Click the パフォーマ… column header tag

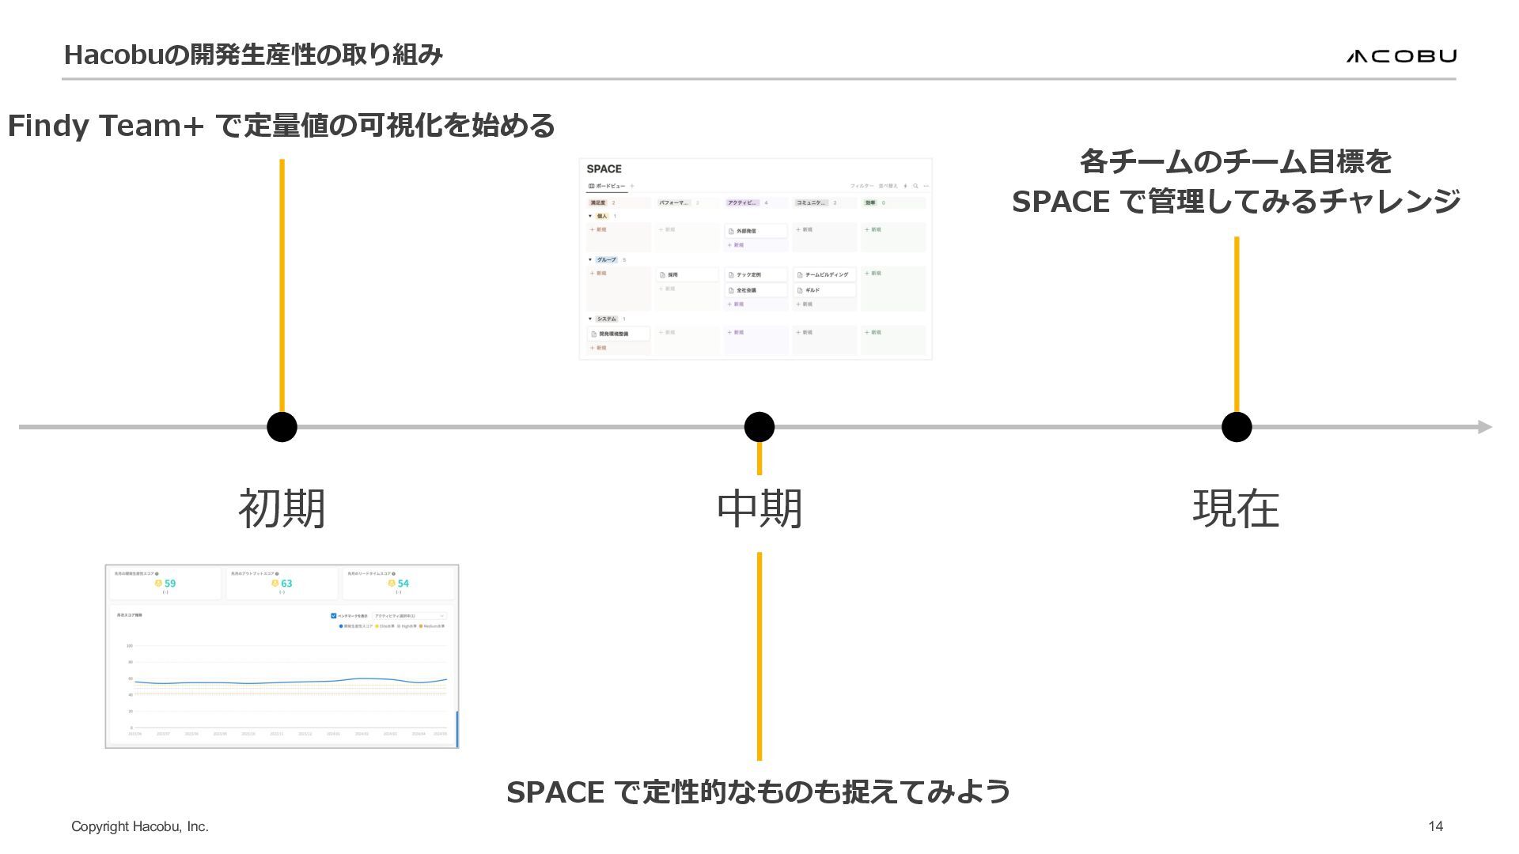tap(674, 202)
